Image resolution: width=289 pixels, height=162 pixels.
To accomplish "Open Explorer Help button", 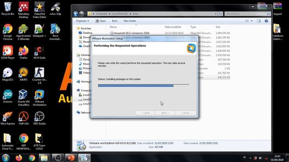I will coord(266,21).
